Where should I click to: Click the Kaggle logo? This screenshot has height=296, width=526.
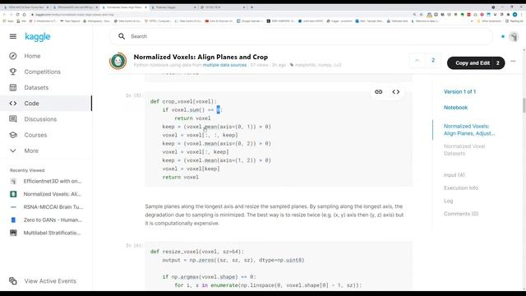(38, 36)
